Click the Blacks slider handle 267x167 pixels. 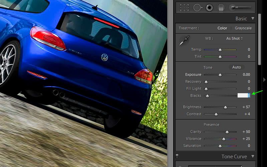coord(207,96)
